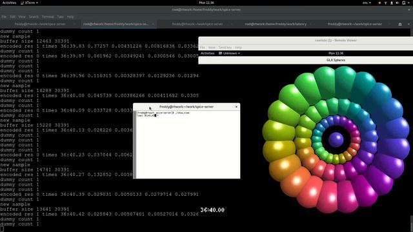The image size is (413, 232).
Task: Open Remote Viewer Send key menu
Action: pos(225,48)
